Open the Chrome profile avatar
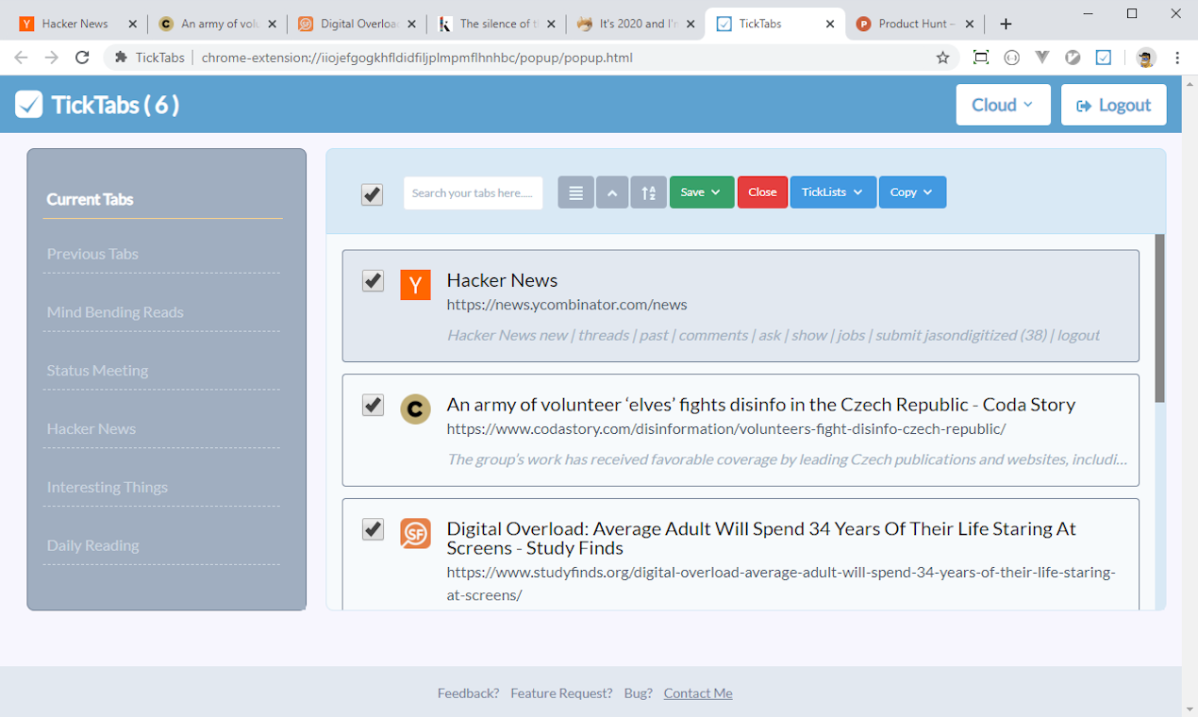 pos(1146,58)
